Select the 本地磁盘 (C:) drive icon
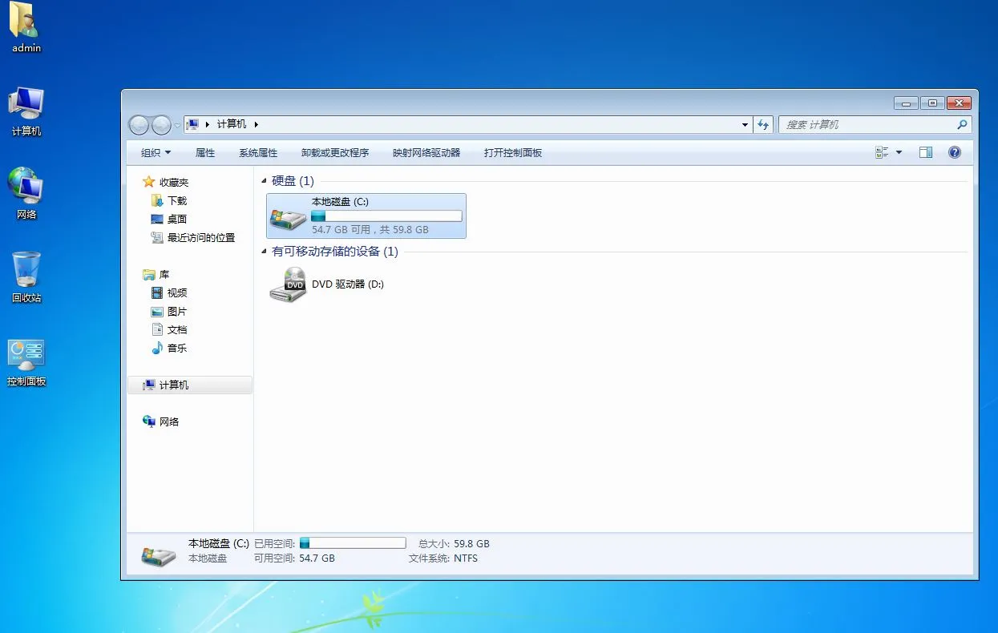Screen dimensions: 998x633 [x=288, y=216]
